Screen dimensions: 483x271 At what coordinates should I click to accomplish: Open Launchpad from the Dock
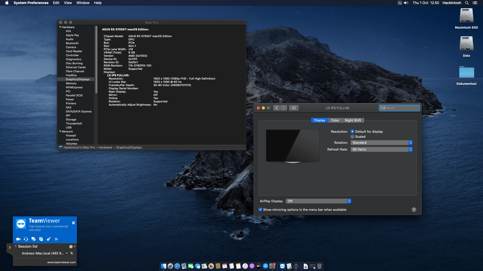tap(170, 266)
